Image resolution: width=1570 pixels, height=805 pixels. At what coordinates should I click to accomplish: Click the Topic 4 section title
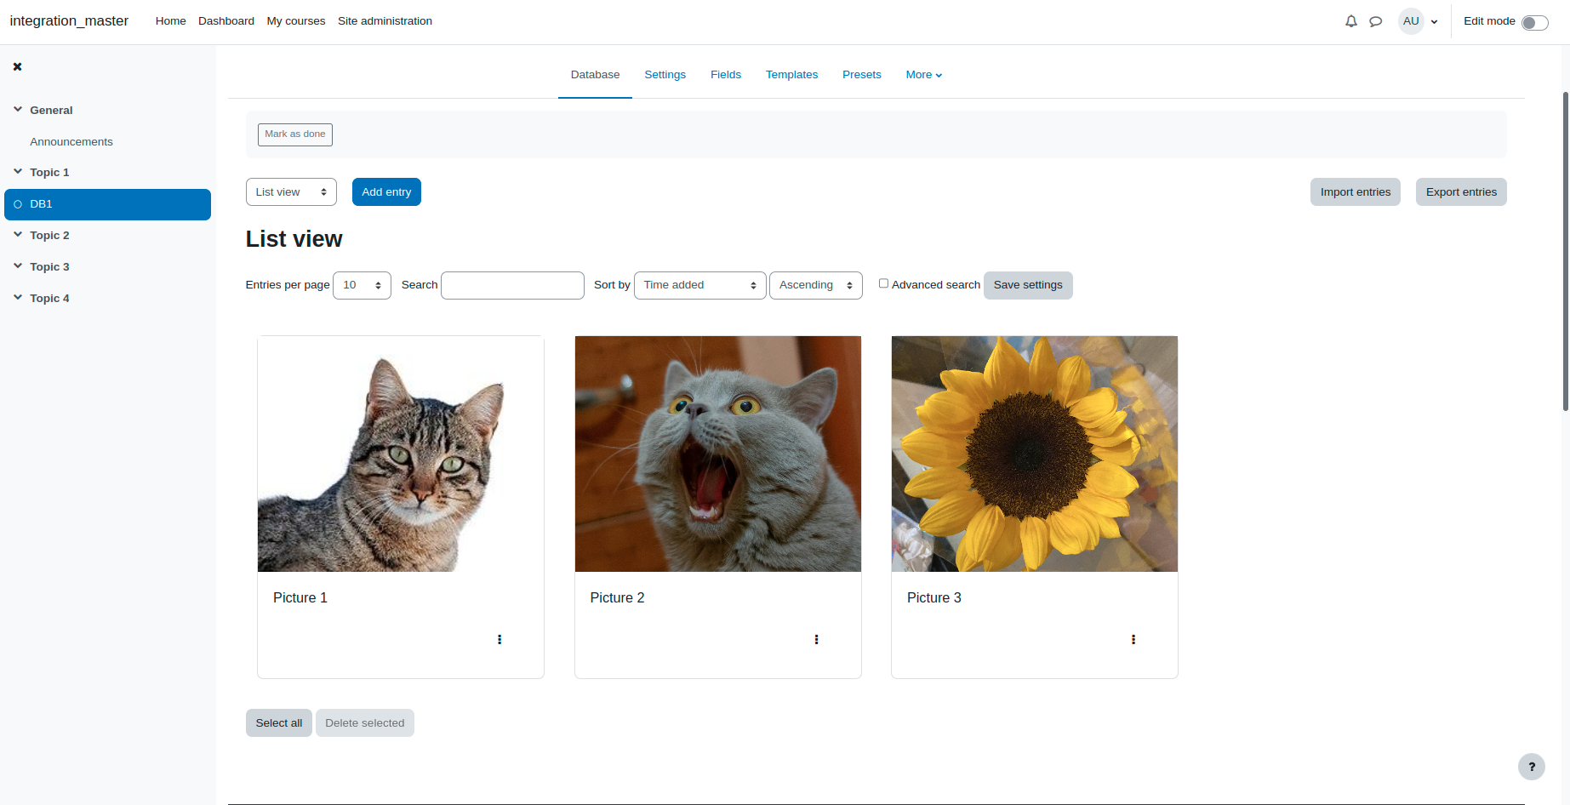click(x=49, y=299)
